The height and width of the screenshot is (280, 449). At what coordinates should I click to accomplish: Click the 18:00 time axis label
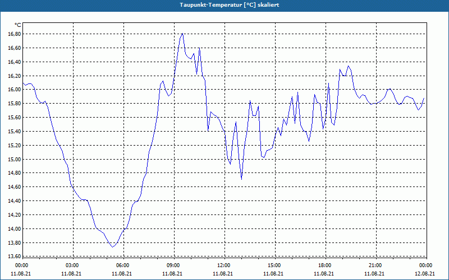tap(324, 265)
